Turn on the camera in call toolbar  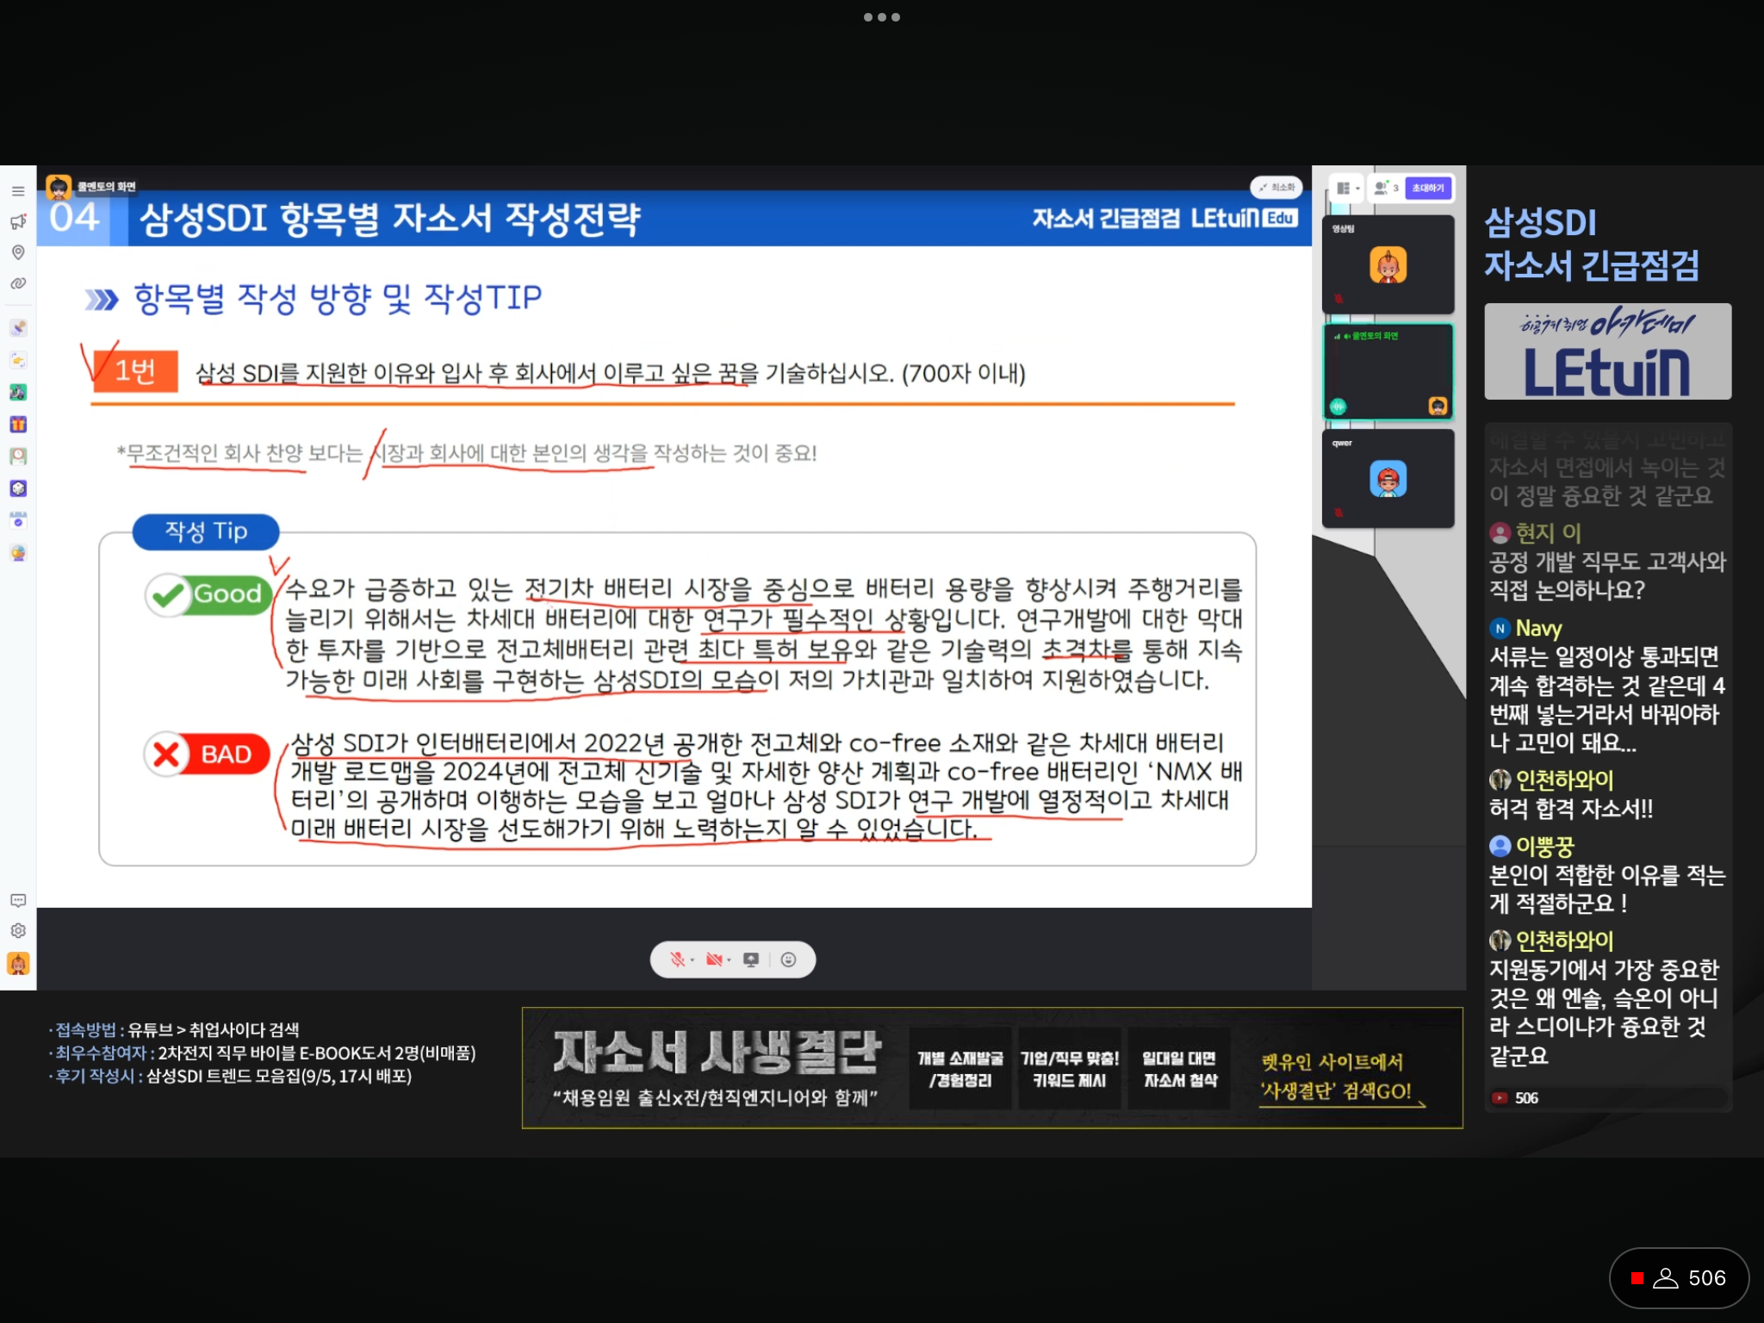pos(714,960)
